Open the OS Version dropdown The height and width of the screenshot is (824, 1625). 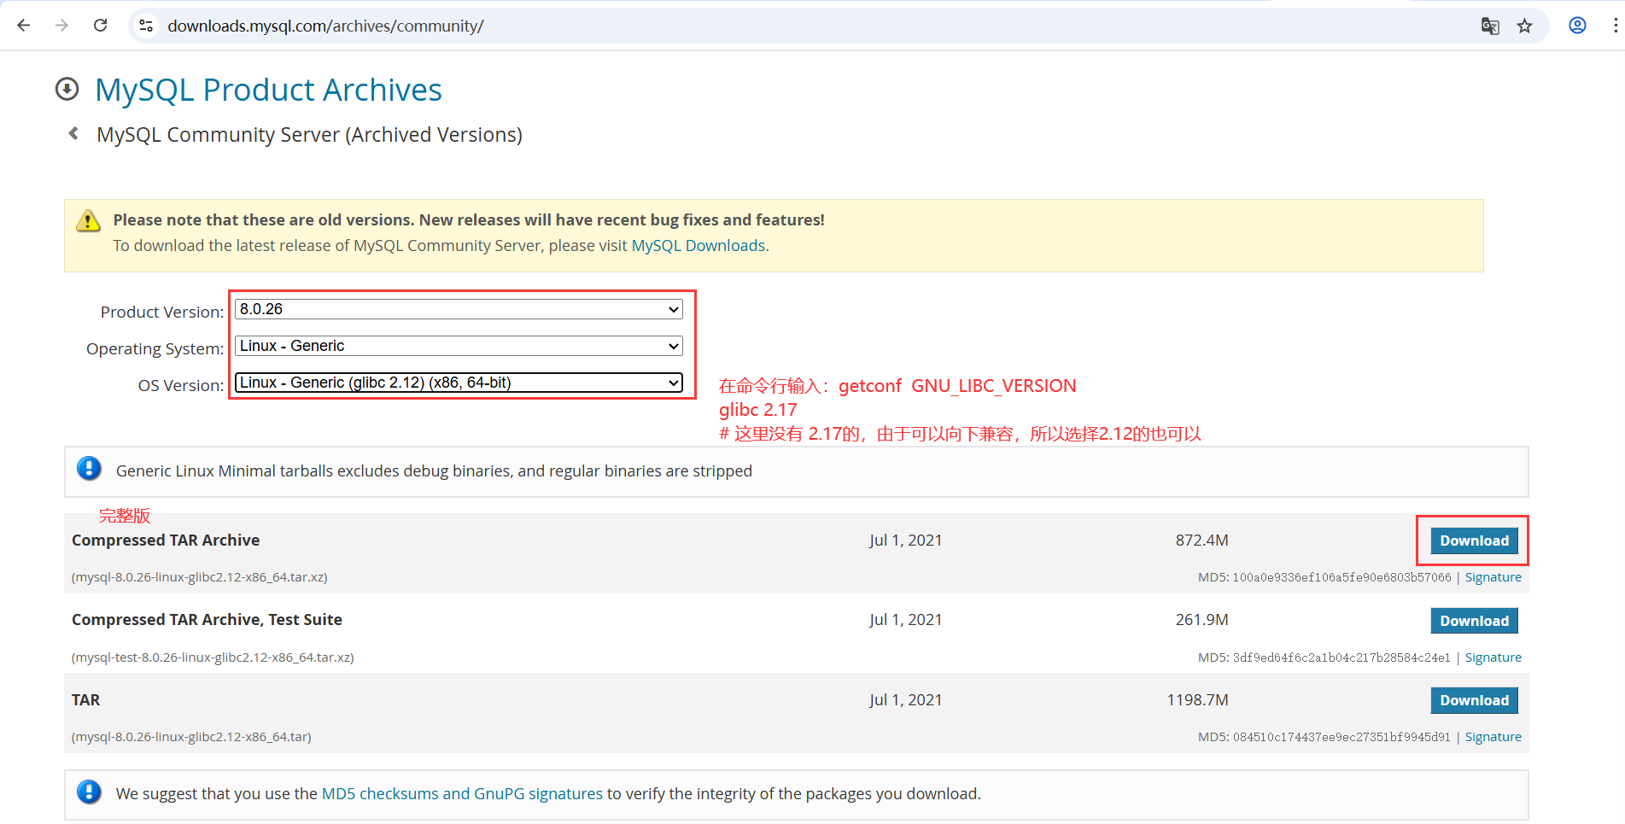459,383
